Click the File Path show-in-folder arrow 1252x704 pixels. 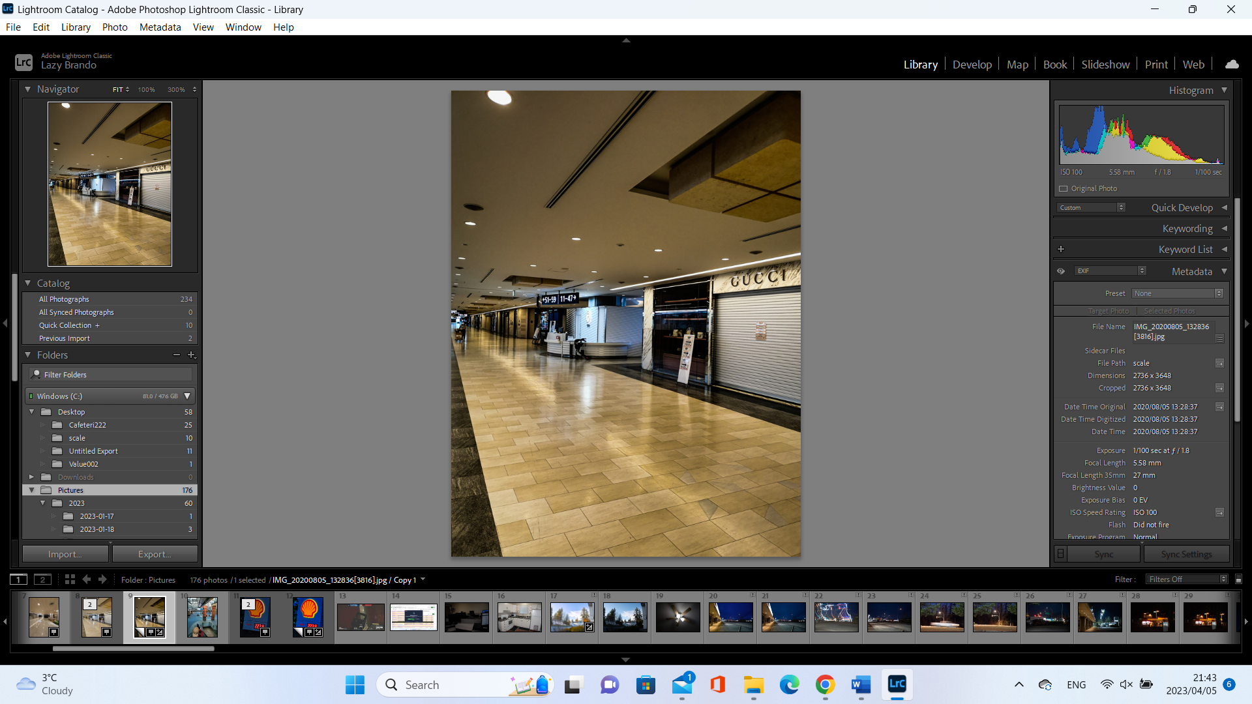pos(1219,363)
